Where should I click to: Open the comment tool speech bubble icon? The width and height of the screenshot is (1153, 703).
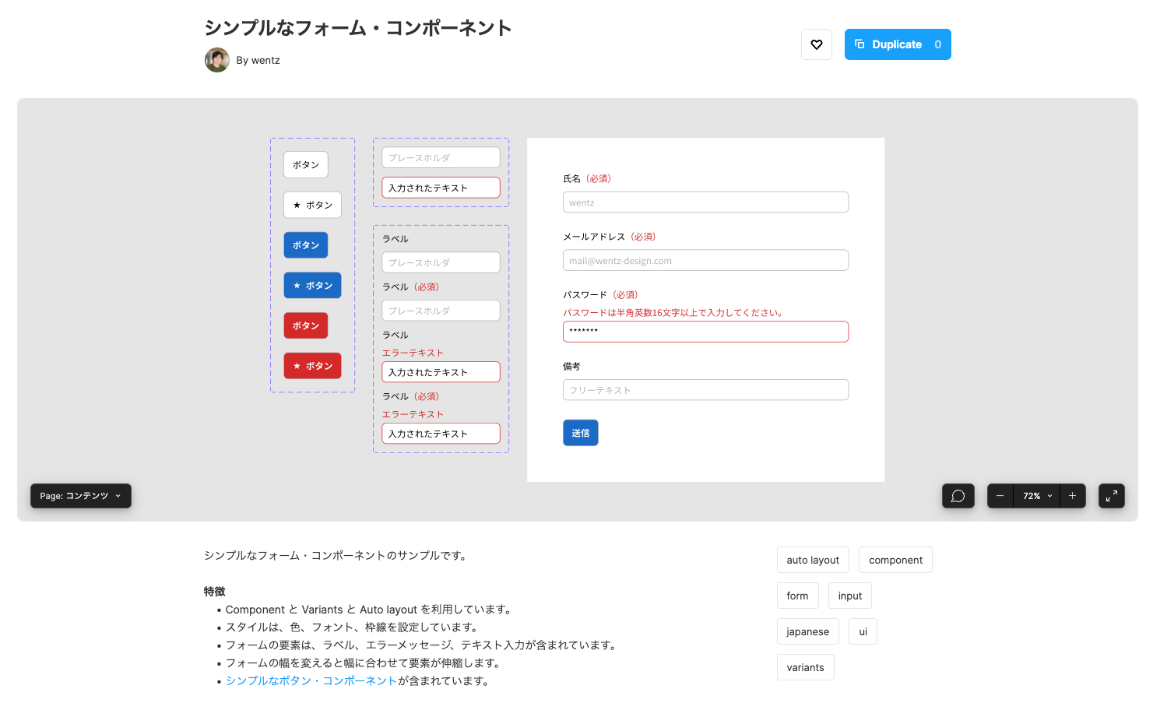click(x=958, y=496)
